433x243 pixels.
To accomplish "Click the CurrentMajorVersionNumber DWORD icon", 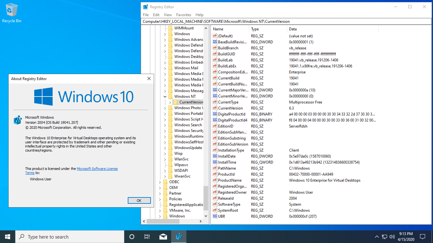I will click(215, 90).
